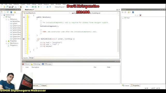
Task: Click the Description column header in Errors list
Action: tap(35, 67)
